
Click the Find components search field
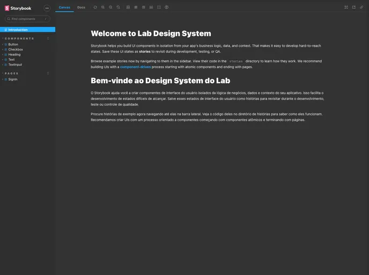point(27,19)
